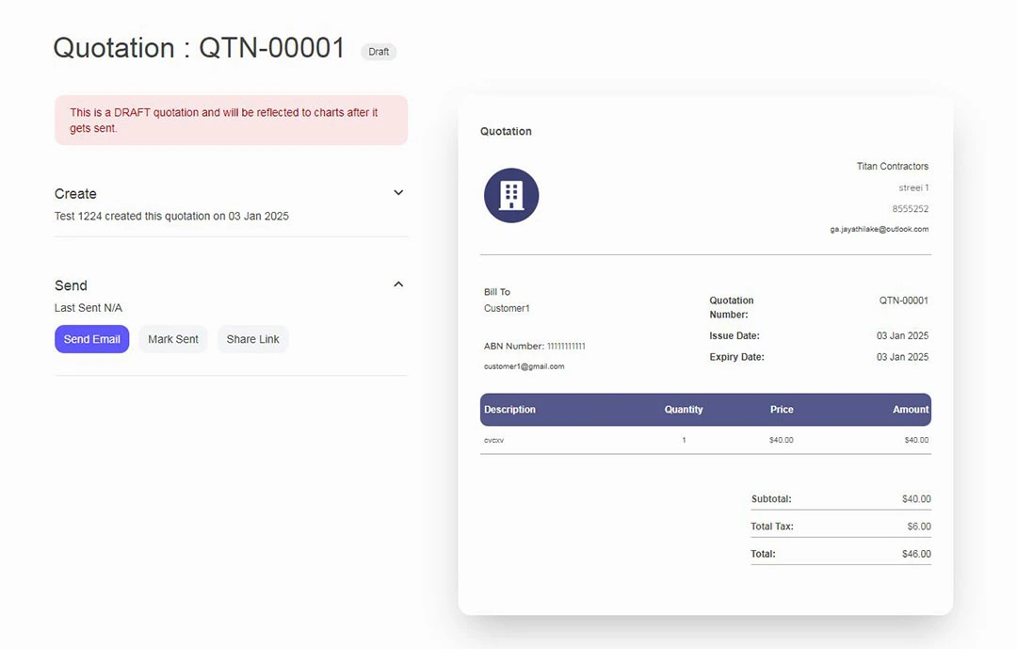Click the building logo icon in quotation preview
The width and height of the screenshot is (1017, 649).
tap(510, 196)
